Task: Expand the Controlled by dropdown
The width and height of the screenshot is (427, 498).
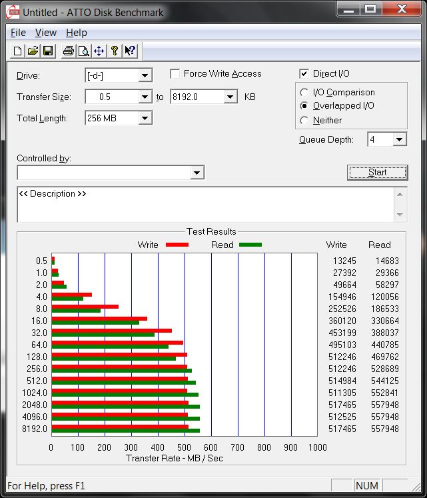Action: point(197,173)
